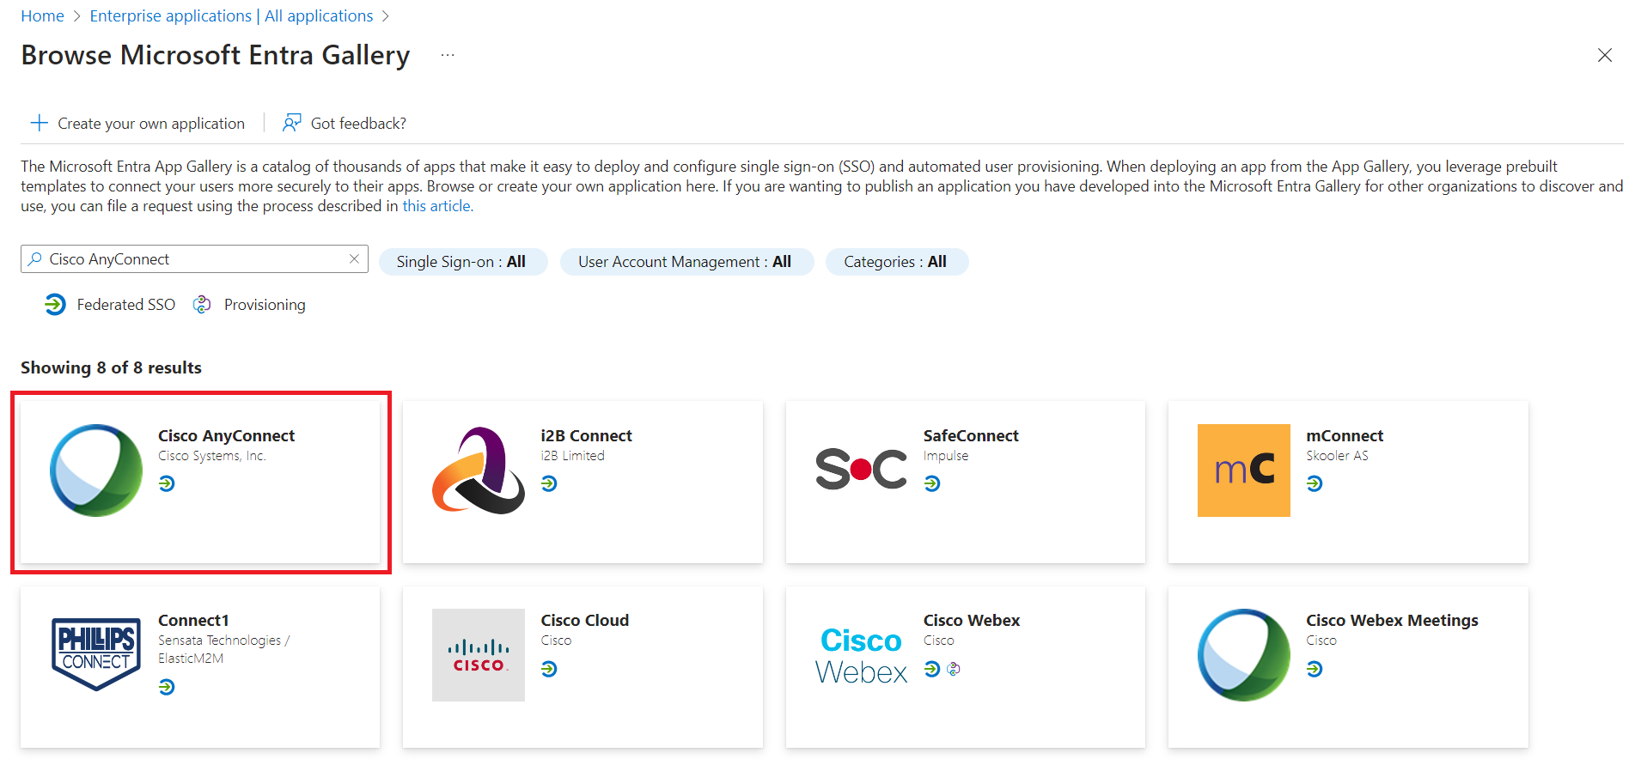Open the Categories filter

tap(896, 262)
